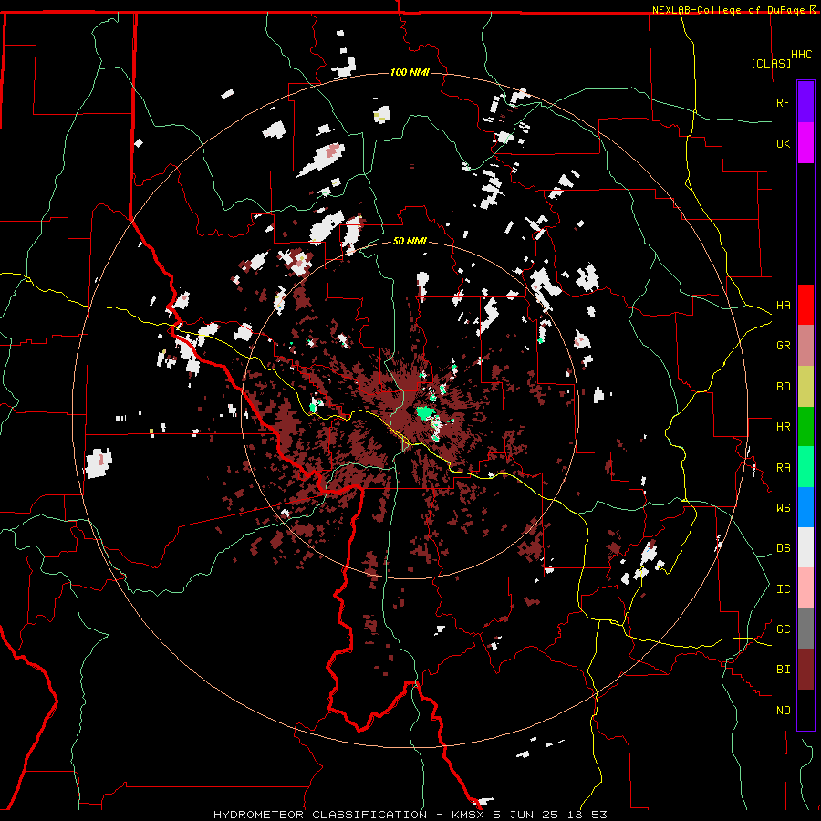The height and width of the screenshot is (821, 821).
Task: Click the ND black legend swatch
Action: point(805,710)
